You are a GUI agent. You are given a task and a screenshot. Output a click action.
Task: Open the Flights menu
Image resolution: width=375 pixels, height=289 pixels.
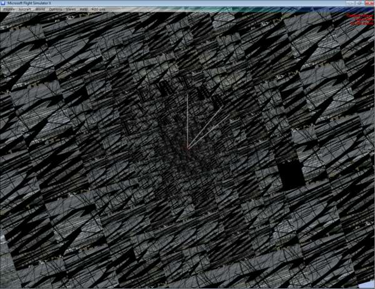(x=9, y=9)
